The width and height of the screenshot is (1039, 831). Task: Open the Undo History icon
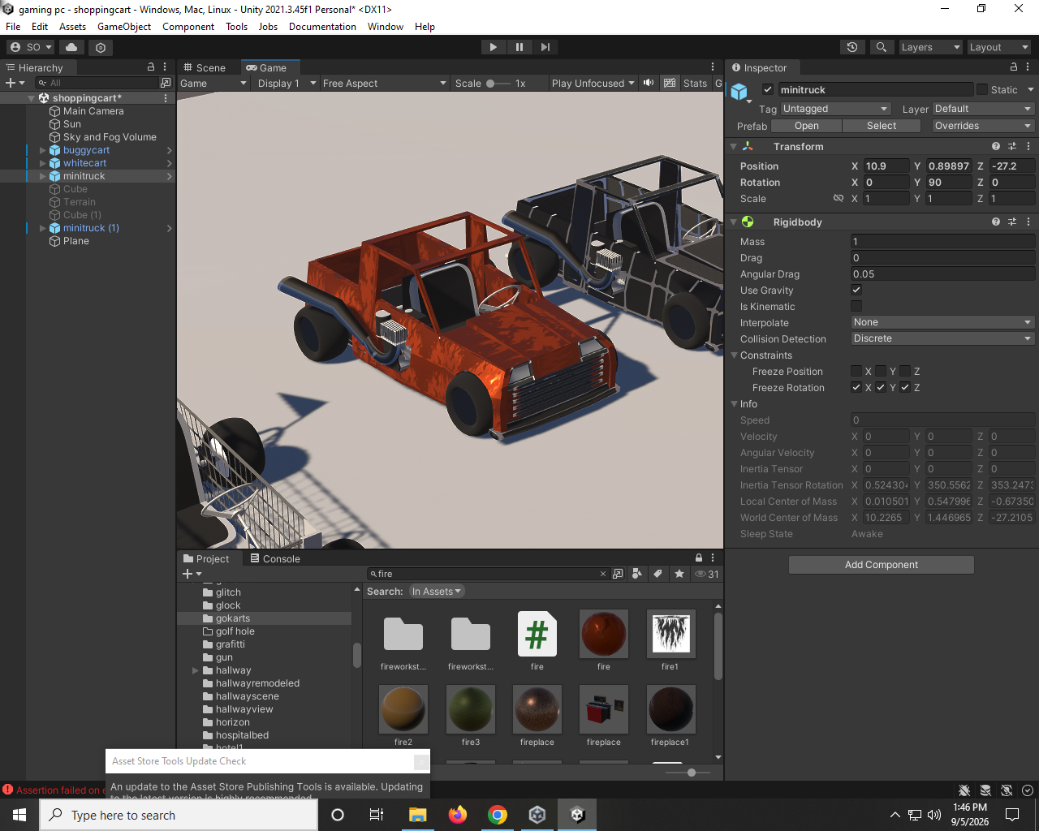click(x=851, y=47)
